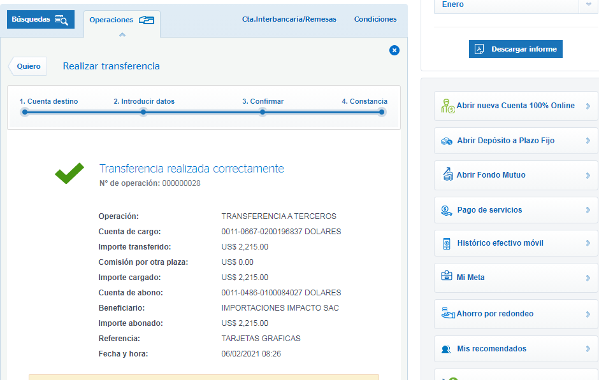Click the Búsquedas magnifier icon

[x=61, y=20]
